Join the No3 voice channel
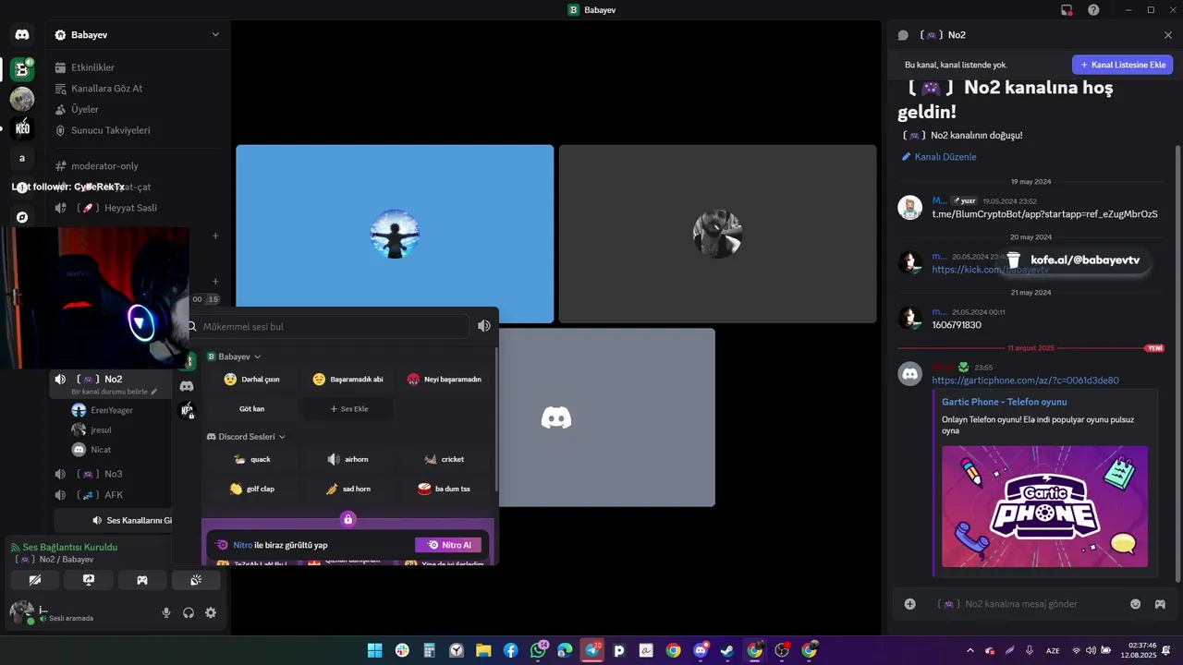This screenshot has height=665, width=1183. (113, 474)
